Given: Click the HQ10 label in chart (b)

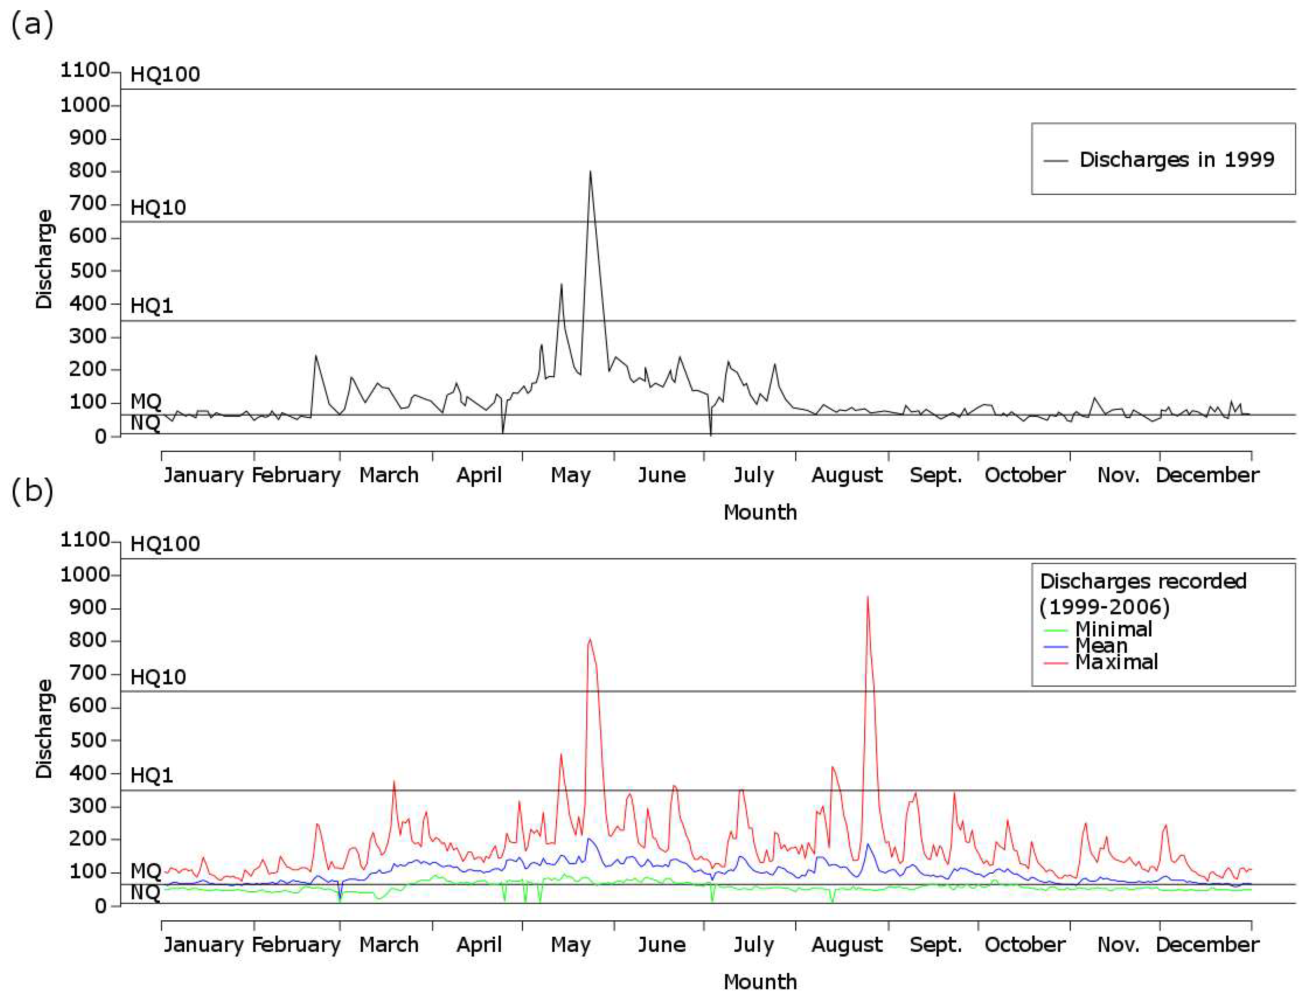Looking at the screenshot, I should point(158,677).
